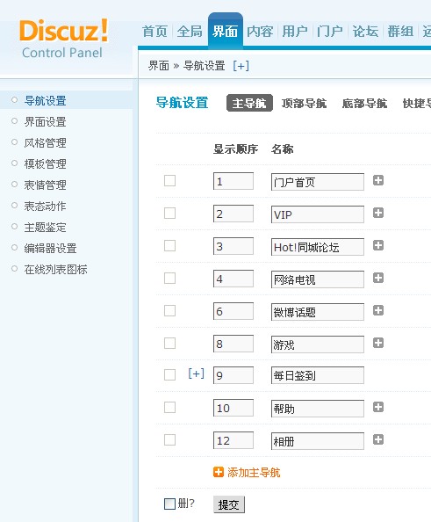Image resolution: width=431 pixels, height=522 pixels.
Task: Tick the checkbox for 每日签到 row
Action: click(169, 375)
